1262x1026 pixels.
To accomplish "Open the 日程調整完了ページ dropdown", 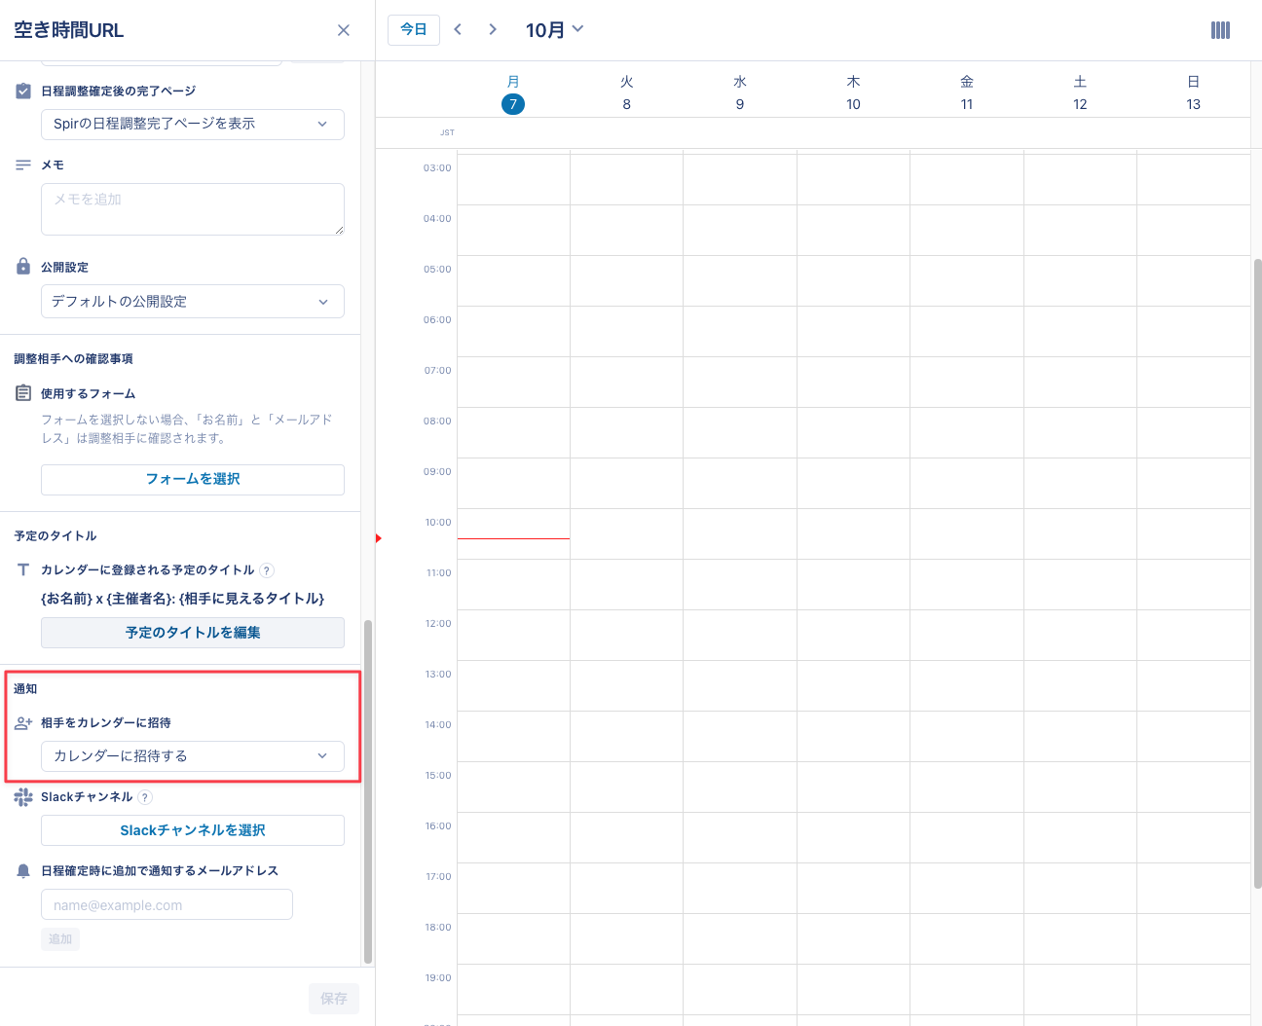I will point(193,124).
